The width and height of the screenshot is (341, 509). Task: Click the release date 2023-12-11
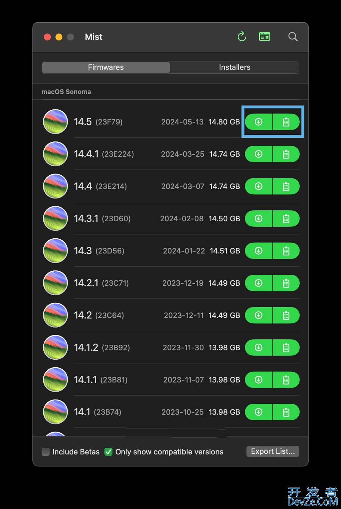pos(183,315)
